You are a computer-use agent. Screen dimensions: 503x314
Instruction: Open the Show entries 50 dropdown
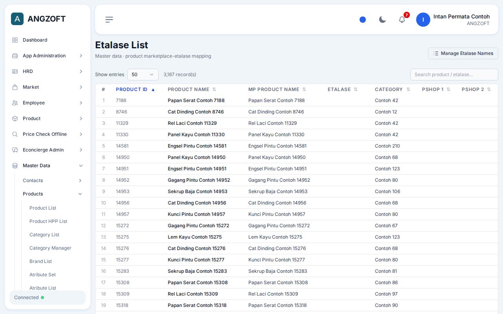click(x=143, y=75)
